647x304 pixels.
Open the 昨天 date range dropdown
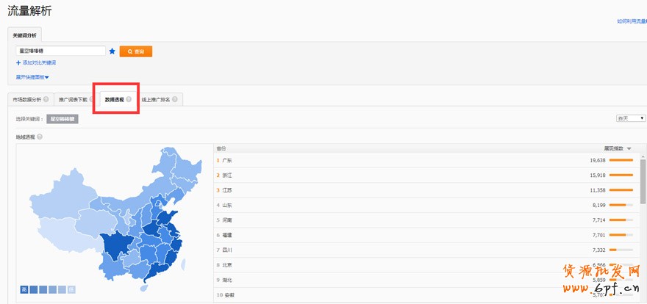click(x=631, y=118)
